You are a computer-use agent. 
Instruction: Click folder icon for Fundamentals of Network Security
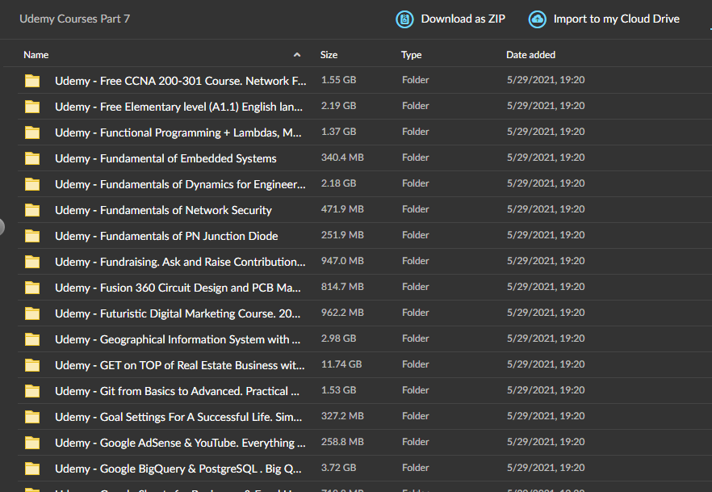coord(32,210)
